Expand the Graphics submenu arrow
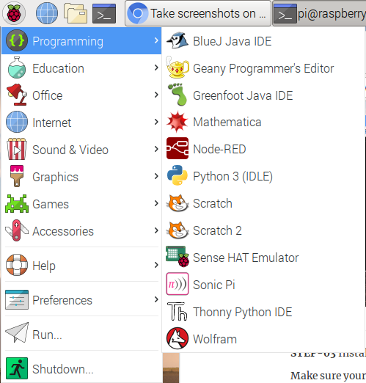This screenshot has width=366, height=383. (x=156, y=176)
